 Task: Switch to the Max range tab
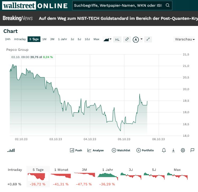click(x=96, y=39)
